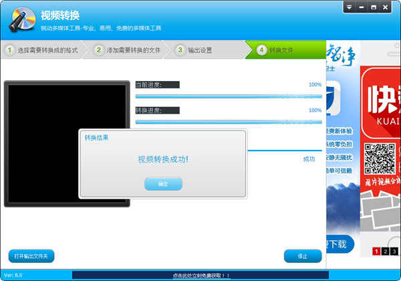Click the 视频转换 app title text
The width and height of the screenshot is (401, 281).
(x=60, y=15)
